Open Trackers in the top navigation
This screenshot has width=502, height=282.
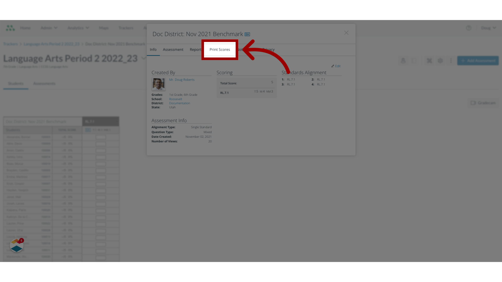click(126, 28)
